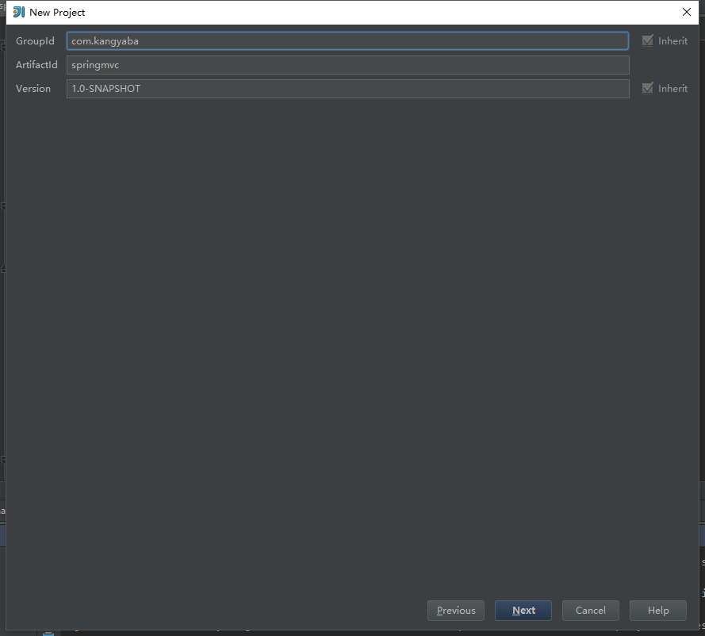Open Help for the New Project dialog
The height and width of the screenshot is (636, 705).
(x=658, y=611)
